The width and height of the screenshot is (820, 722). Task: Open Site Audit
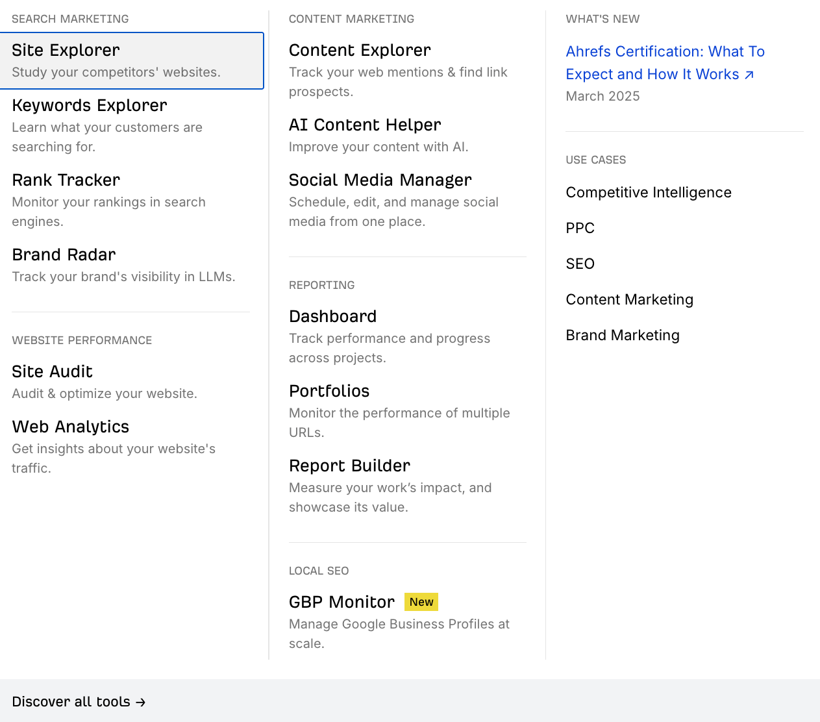pos(52,371)
